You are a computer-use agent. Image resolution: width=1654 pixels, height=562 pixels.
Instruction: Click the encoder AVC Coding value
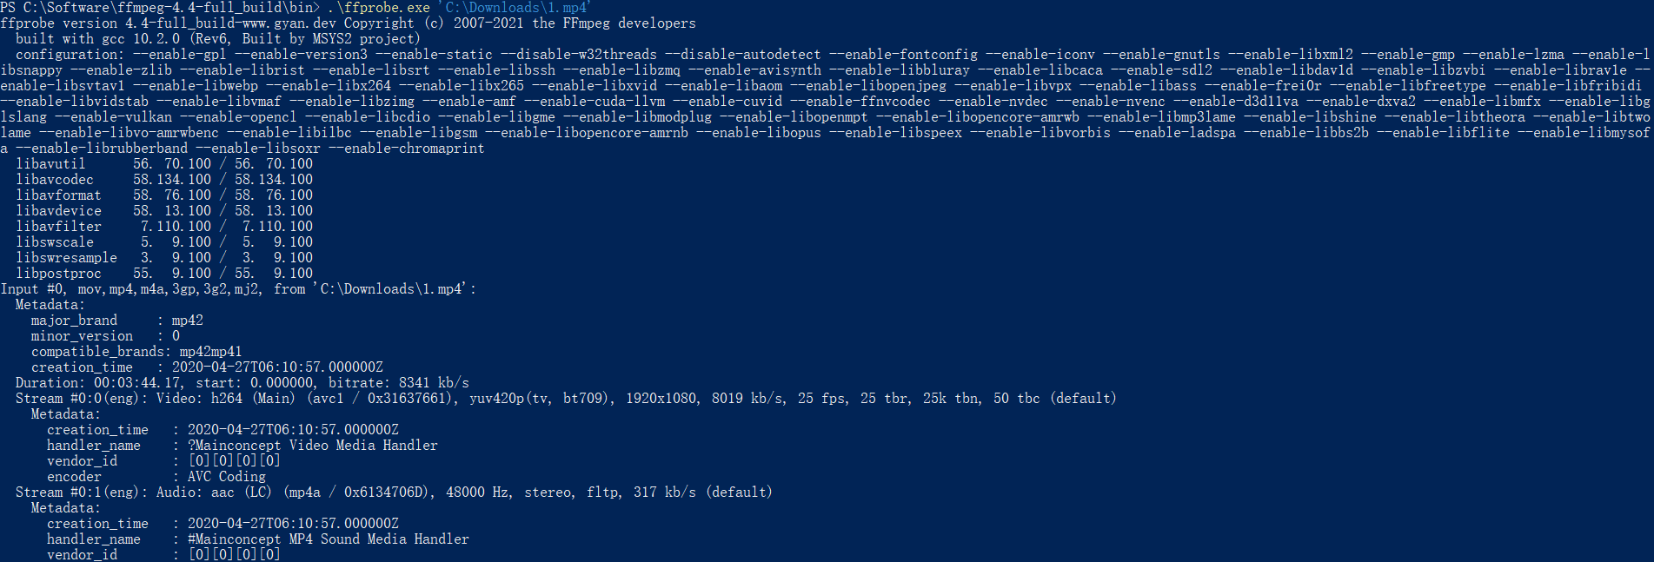[x=227, y=476]
